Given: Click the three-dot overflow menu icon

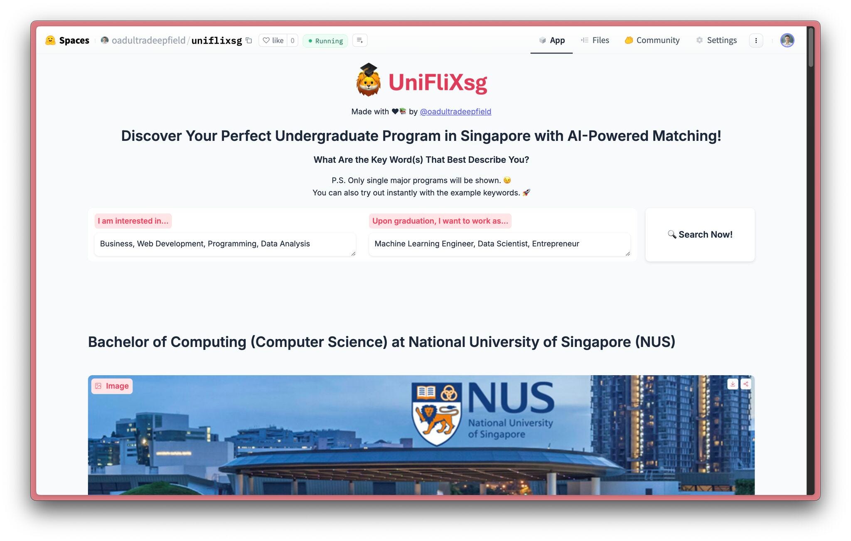Looking at the screenshot, I should click(758, 40).
